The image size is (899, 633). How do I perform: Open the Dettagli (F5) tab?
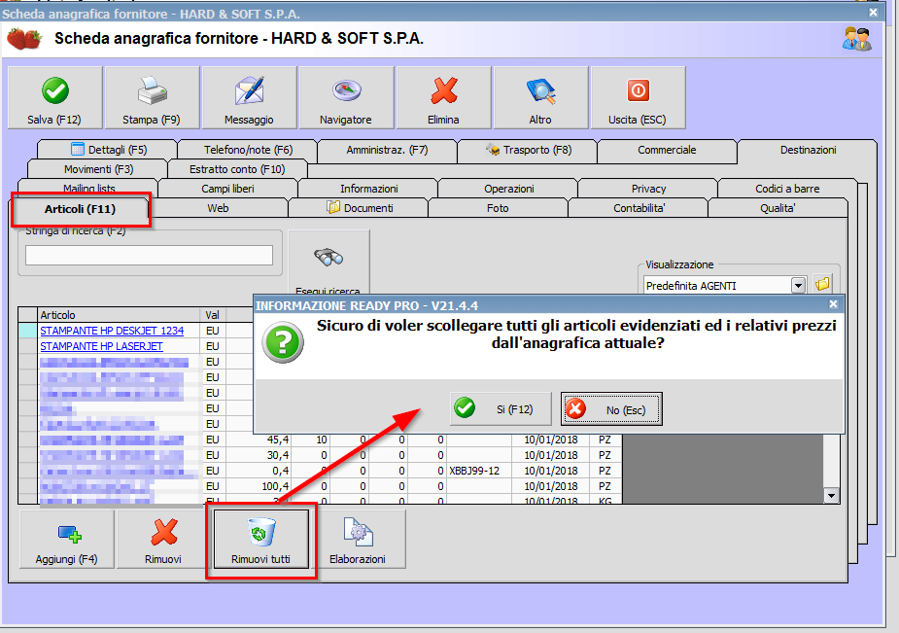108,150
